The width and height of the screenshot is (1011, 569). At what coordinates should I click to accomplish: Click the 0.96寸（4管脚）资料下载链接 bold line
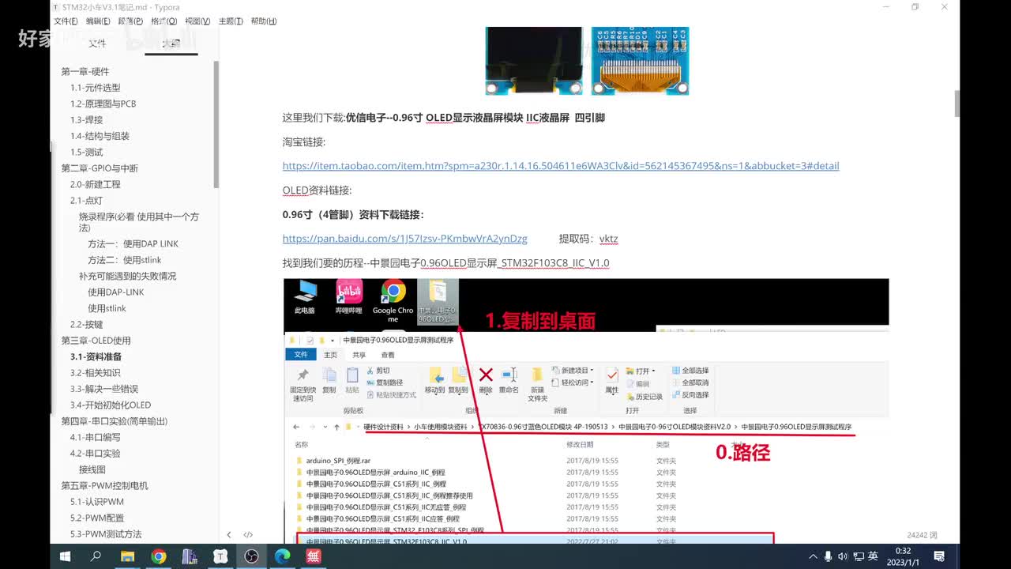pyautogui.click(x=353, y=214)
